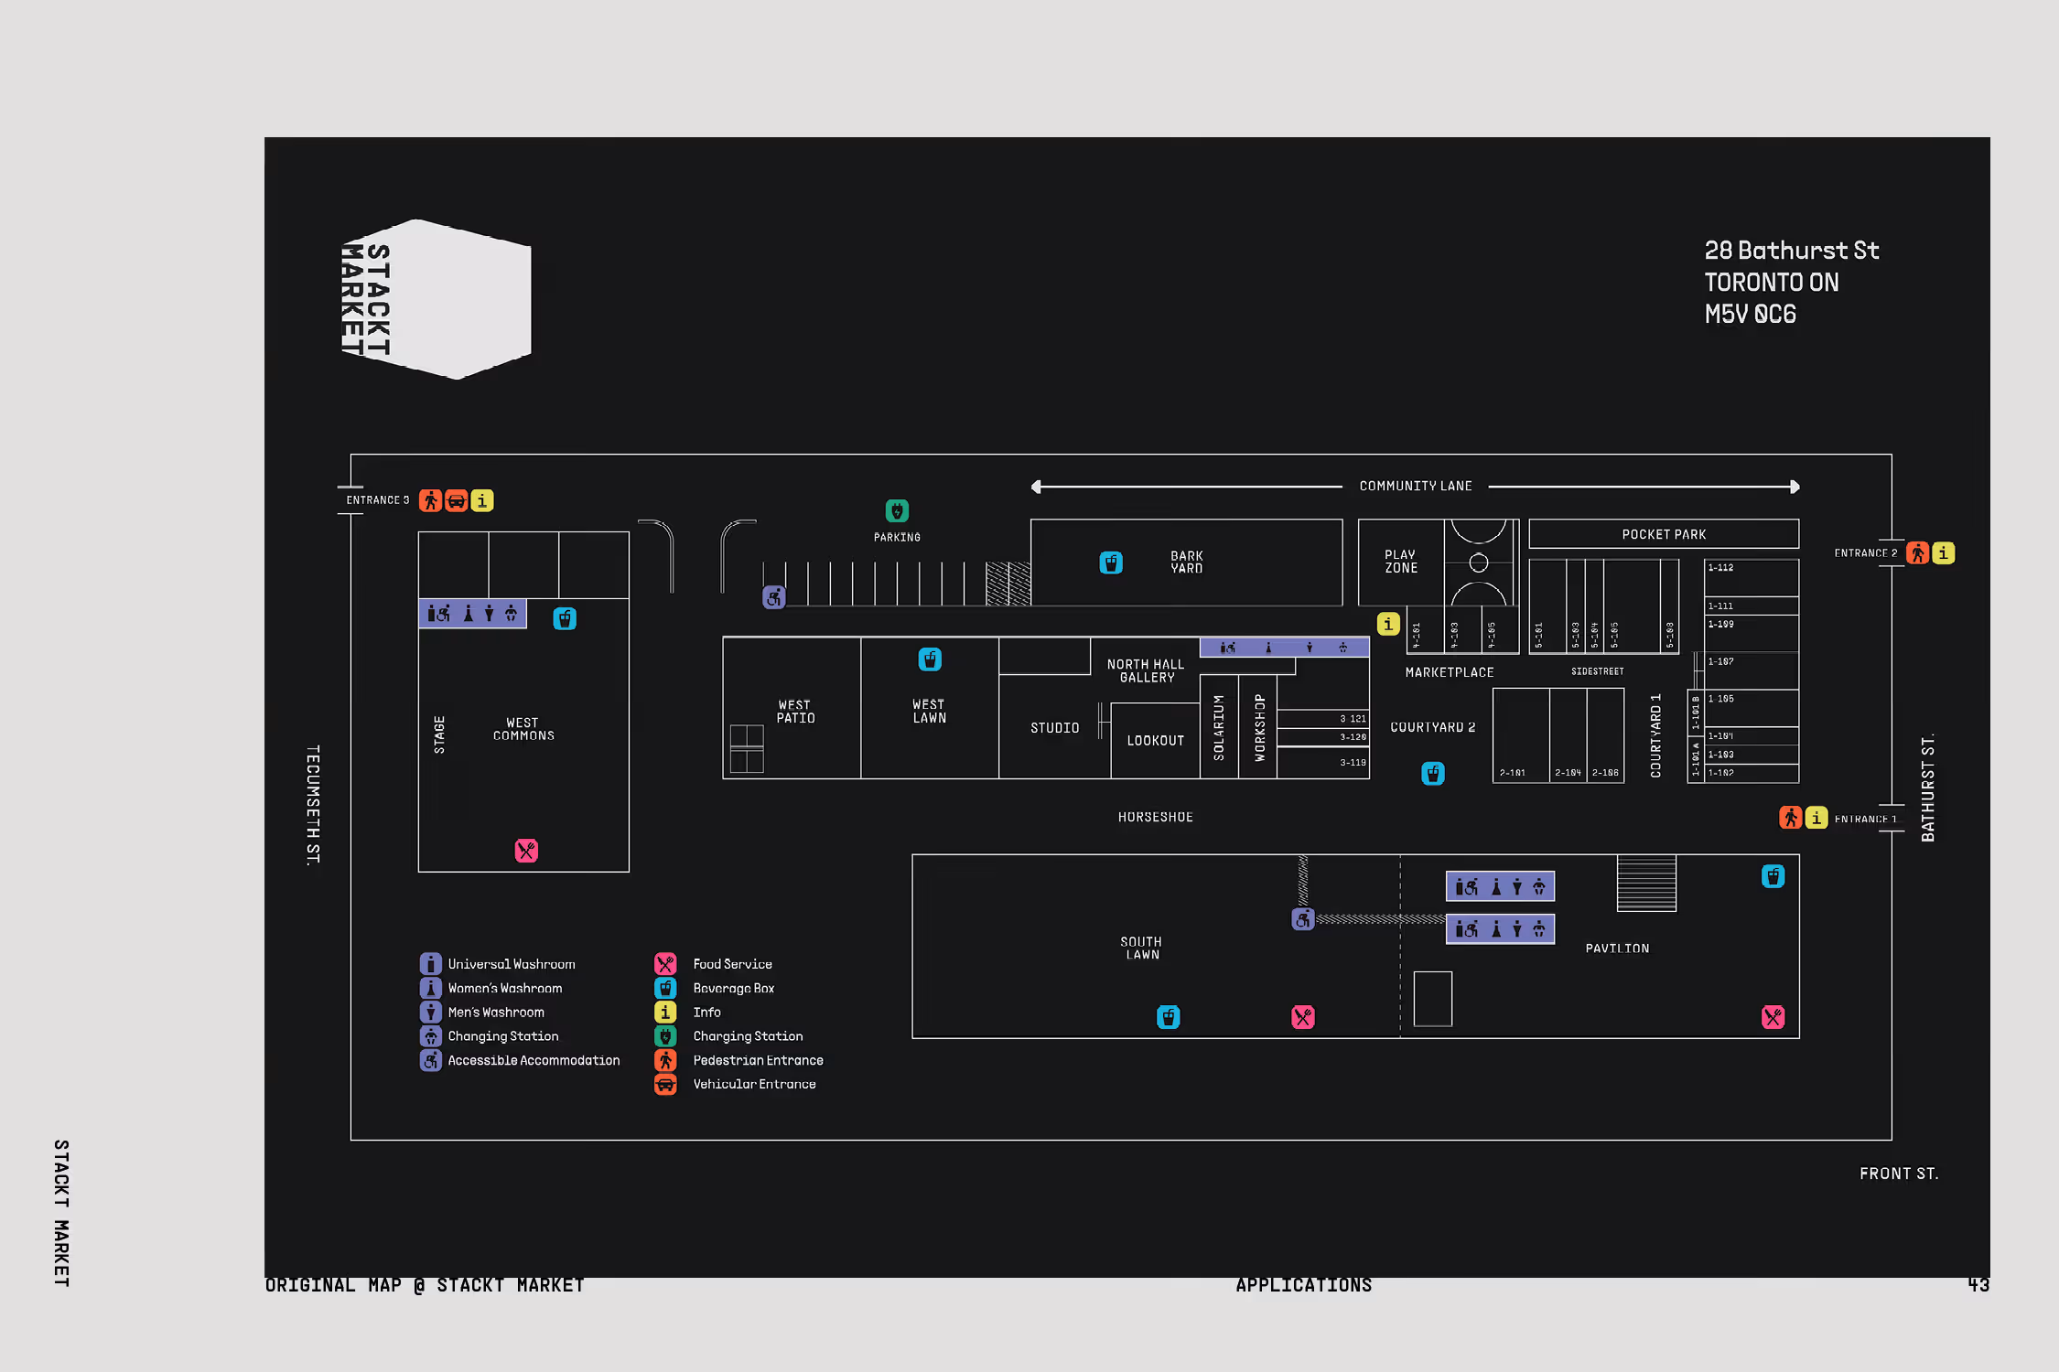
Task: Click the LOOKOUT room label
Action: pyautogui.click(x=1156, y=741)
